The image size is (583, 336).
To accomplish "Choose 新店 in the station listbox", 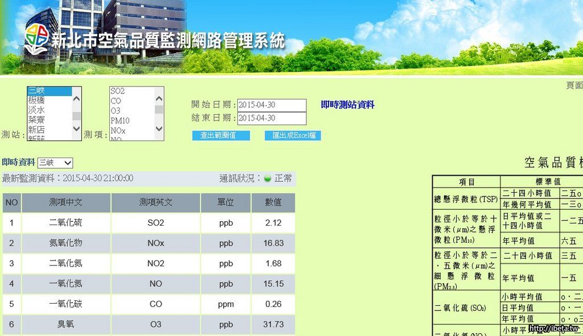I will [x=36, y=130].
